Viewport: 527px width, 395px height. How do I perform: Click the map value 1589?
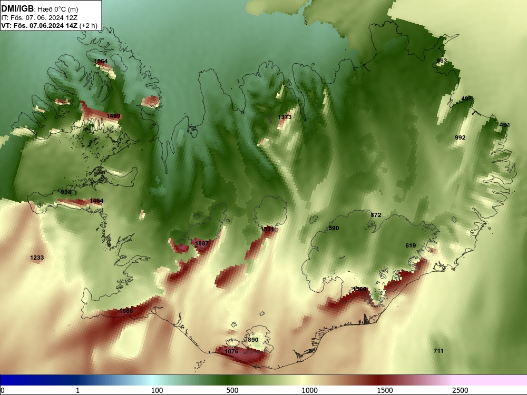pos(359,289)
